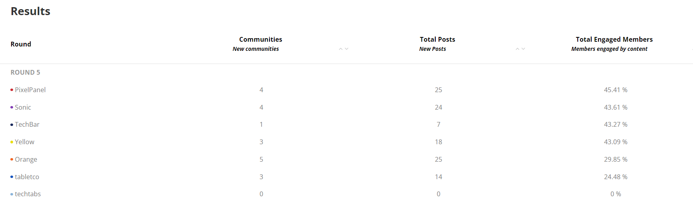Sort Communities column descending with down arrow
The image size is (693, 203).
347,49
